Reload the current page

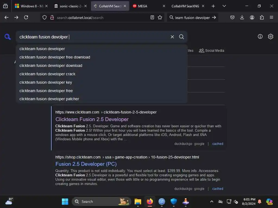tap(26, 17)
